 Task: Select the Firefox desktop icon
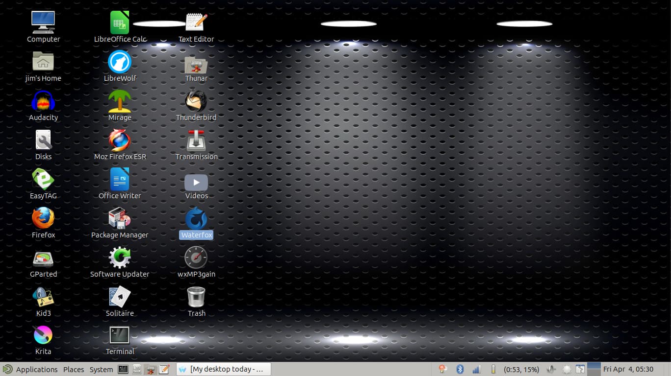pos(43,218)
